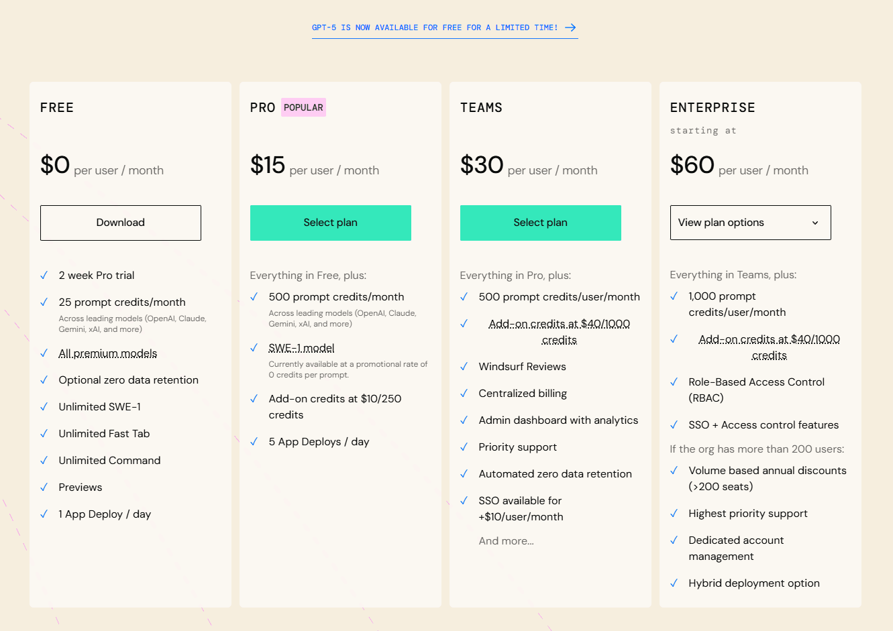Click checkmark beside 2 week Pro trial
The width and height of the screenshot is (893, 631).
[44, 275]
